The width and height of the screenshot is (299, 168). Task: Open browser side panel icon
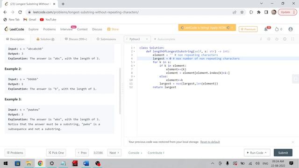pos(266,12)
